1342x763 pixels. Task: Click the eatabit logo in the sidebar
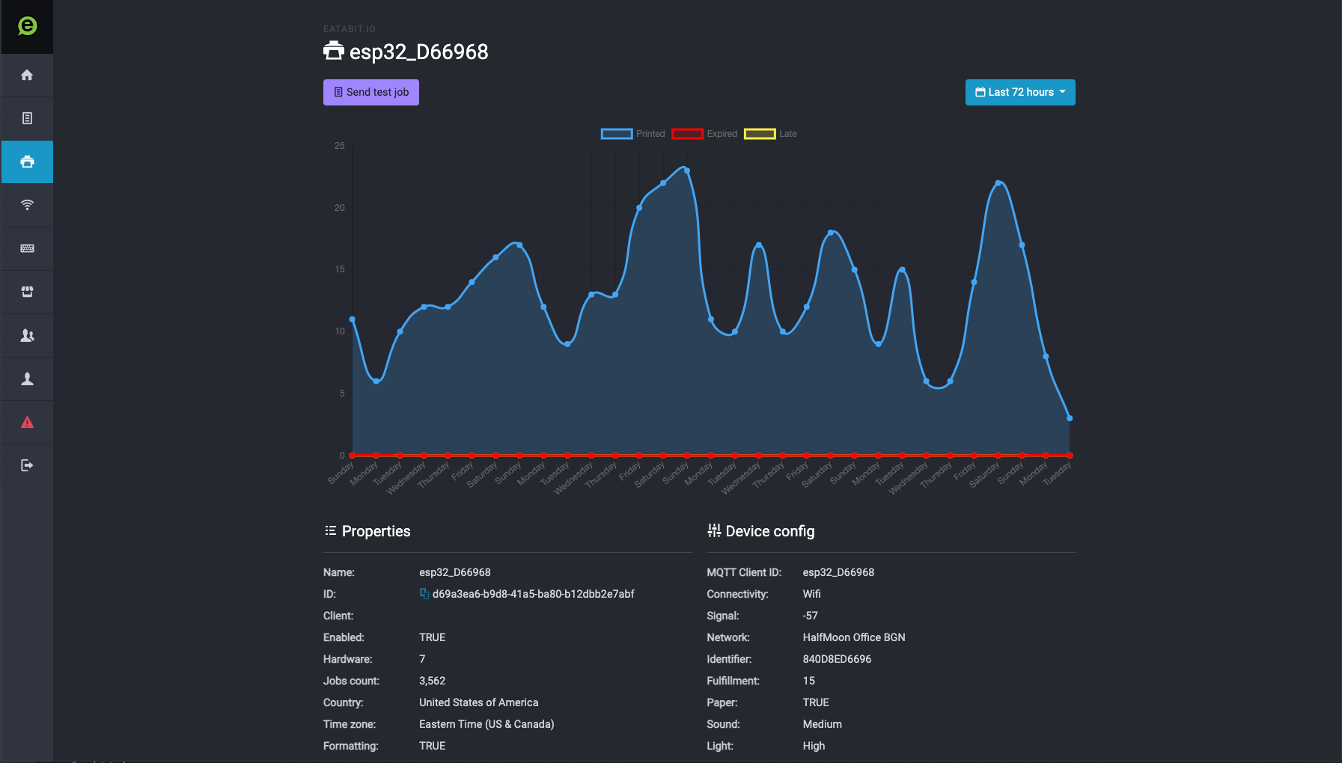(x=27, y=27)
